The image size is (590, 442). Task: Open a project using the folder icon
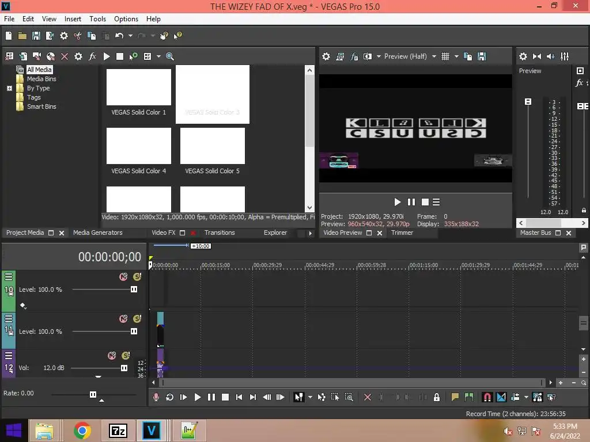click(x=22, y=36)
